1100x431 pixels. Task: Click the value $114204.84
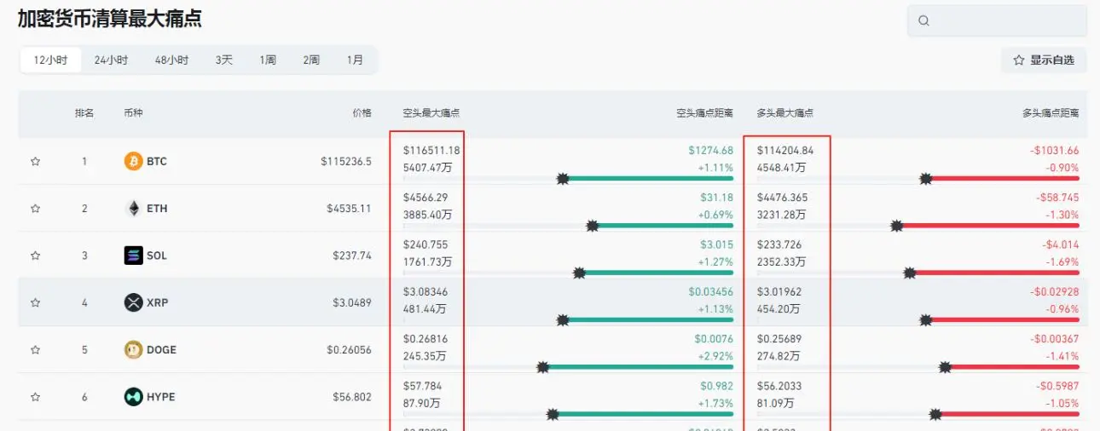tap(785, 151)
